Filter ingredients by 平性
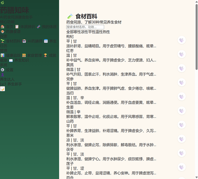Viewport: 198px width, 179px height. 92,32
